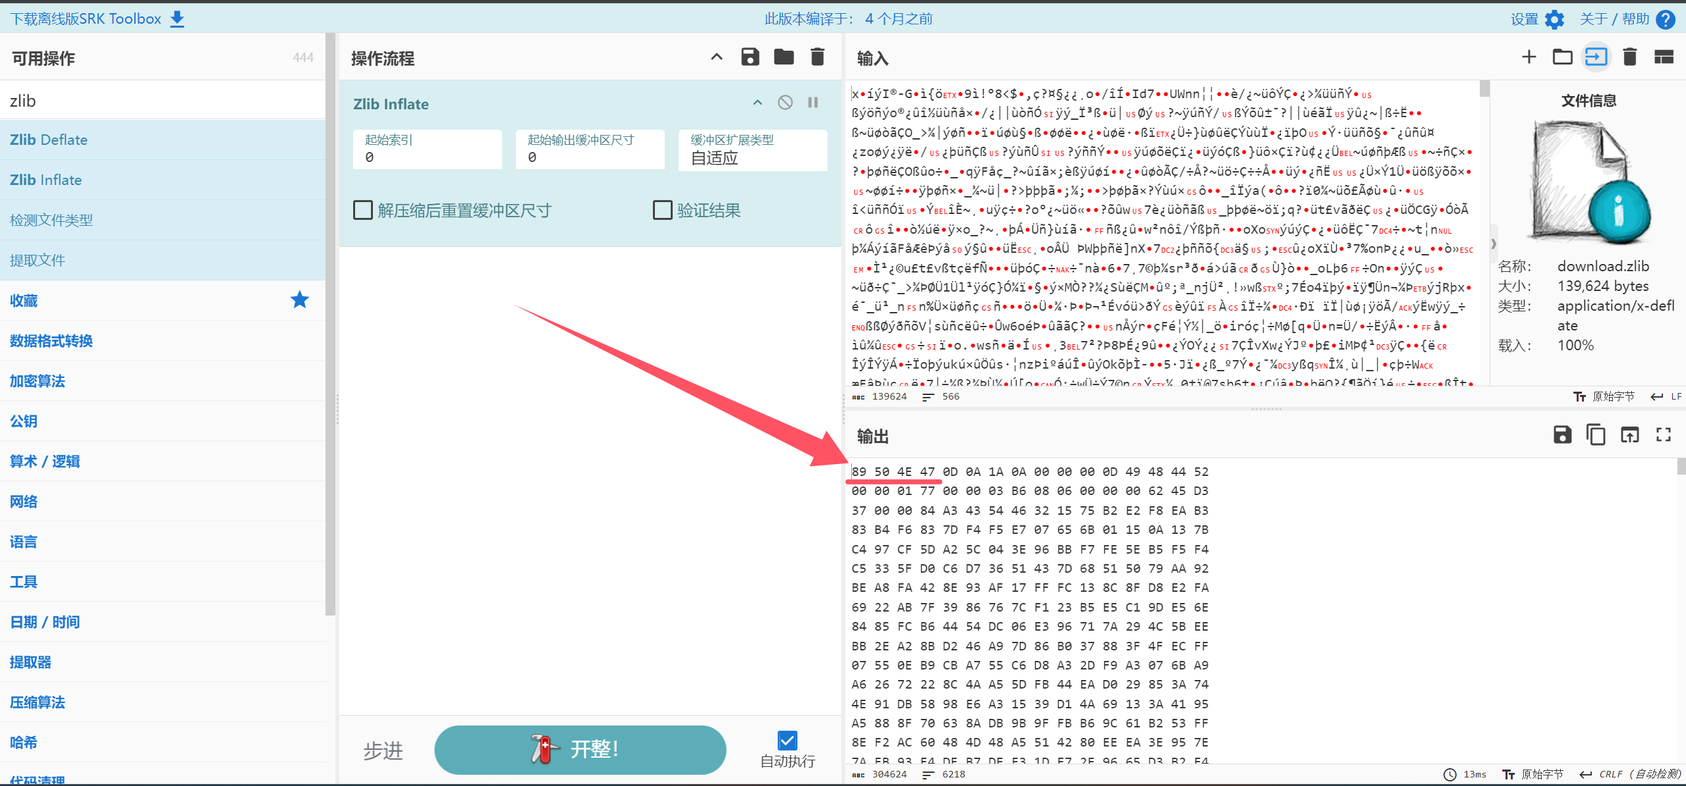Collapse the Zlib Inflate operation chevron
Image resolution: width=1686 pixels, height=786 pixels.
tap(758, 103)
